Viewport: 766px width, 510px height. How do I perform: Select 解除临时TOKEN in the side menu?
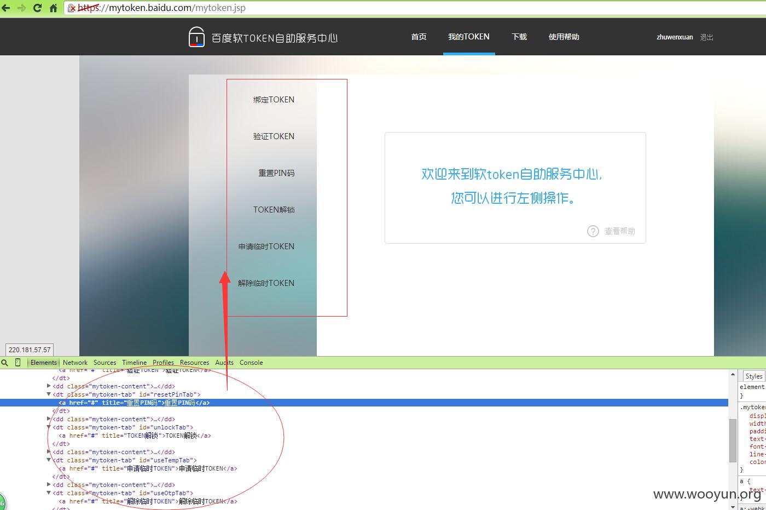266,283
